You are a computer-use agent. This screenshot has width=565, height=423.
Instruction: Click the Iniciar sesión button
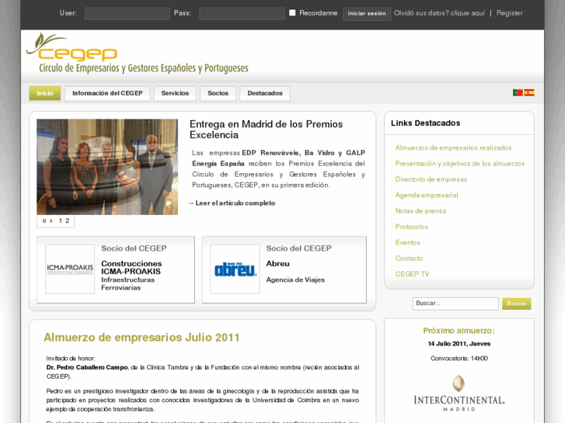(367, 14)
